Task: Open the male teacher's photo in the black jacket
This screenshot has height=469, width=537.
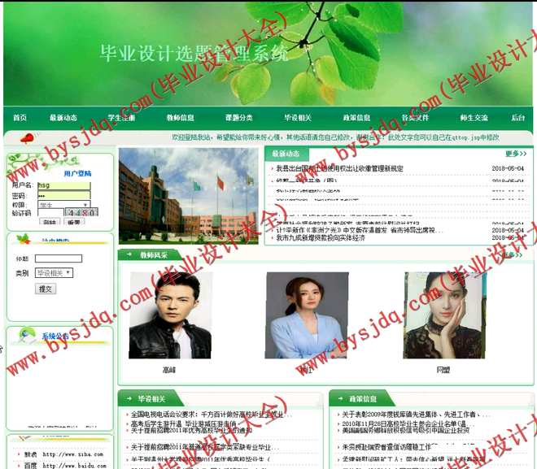Action: (170, 315)
